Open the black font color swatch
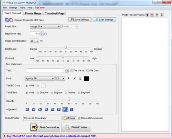The height and width of the screenshot is (139, 172). coord(86,78)
